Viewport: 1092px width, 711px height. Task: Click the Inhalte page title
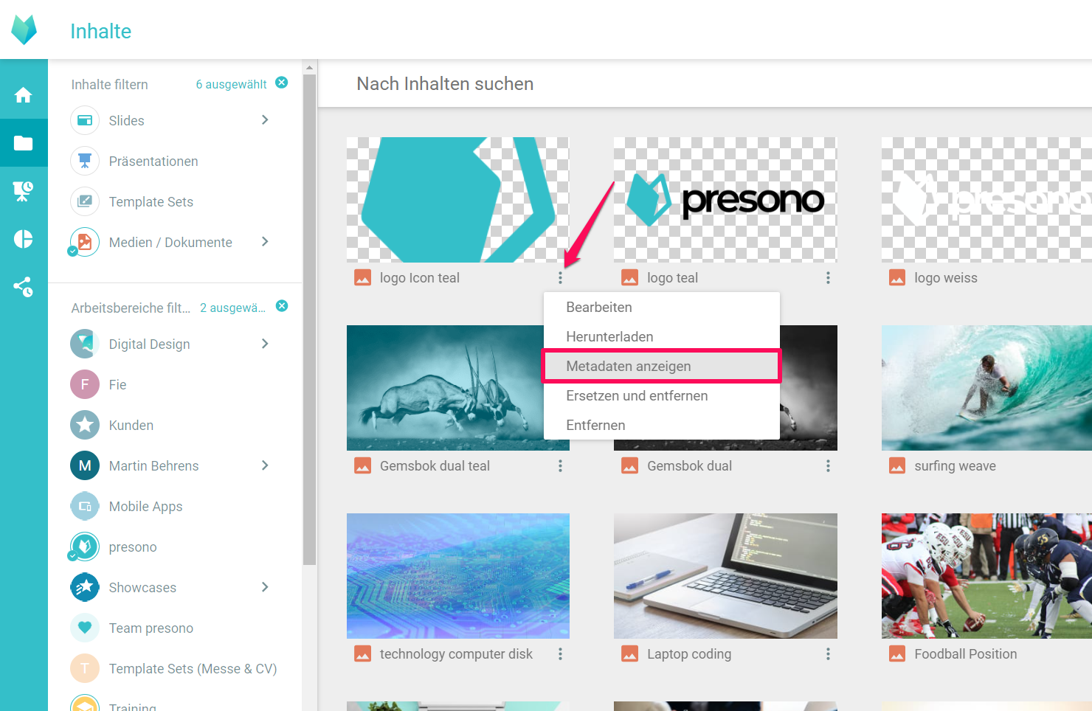click(101, 31)
